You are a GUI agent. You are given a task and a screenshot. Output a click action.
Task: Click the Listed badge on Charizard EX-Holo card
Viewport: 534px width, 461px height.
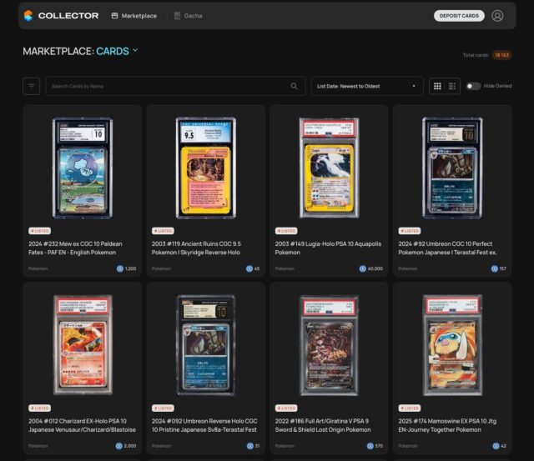point(39,408)
